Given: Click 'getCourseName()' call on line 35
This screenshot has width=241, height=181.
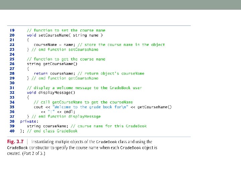Looking at the screenshot, I should (x=154, y=107).
